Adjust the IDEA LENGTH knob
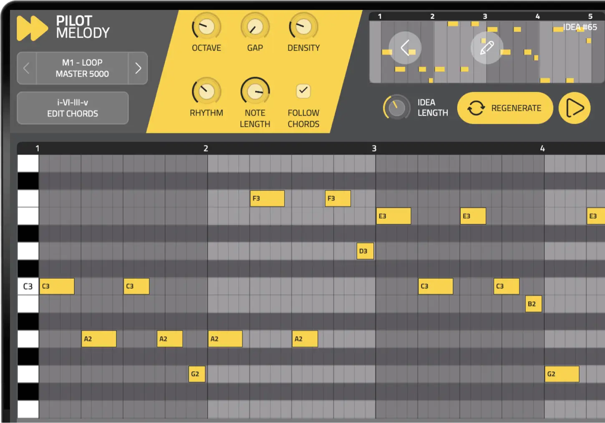Screen dimensions: 605x423 coord(396,108)
